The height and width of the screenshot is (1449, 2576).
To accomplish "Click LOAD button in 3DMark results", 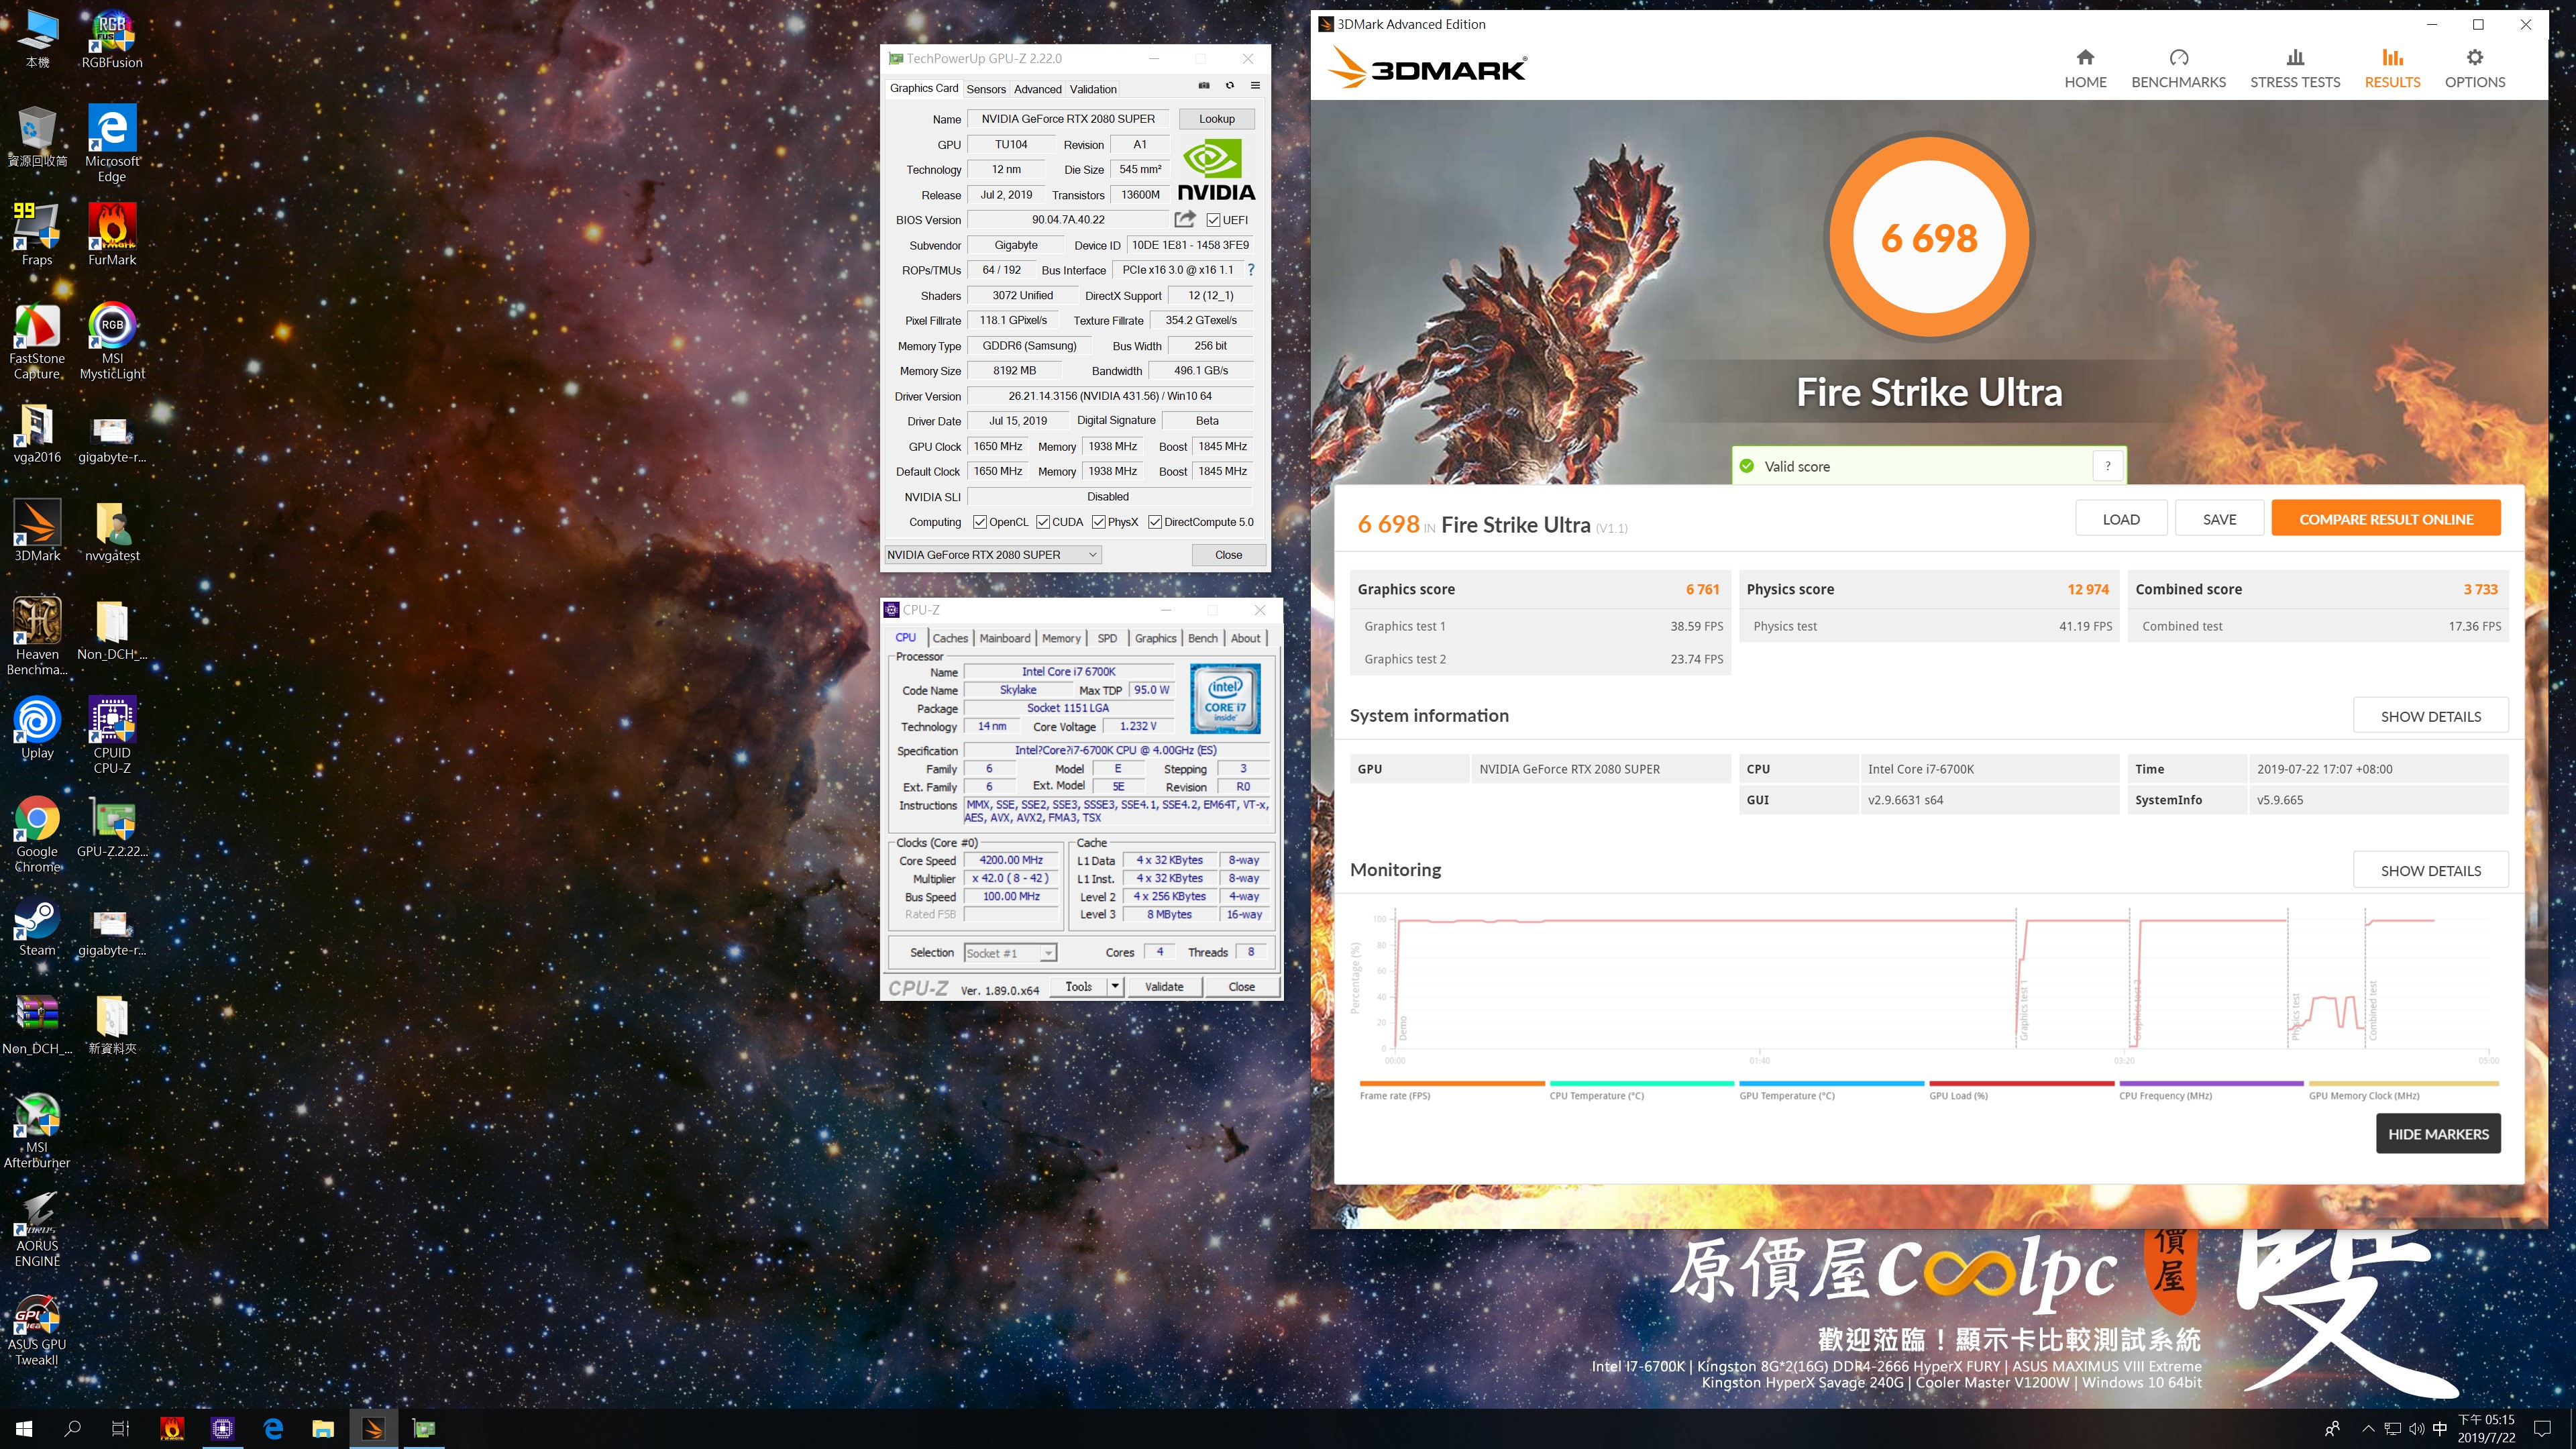I will click(2121, 519).
